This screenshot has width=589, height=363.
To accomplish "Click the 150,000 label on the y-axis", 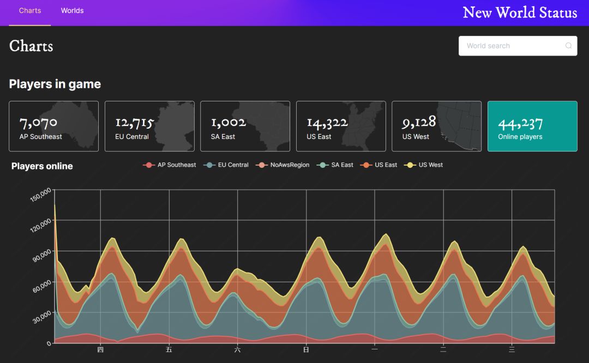I will pyautogui.click(x=41, y=195).
